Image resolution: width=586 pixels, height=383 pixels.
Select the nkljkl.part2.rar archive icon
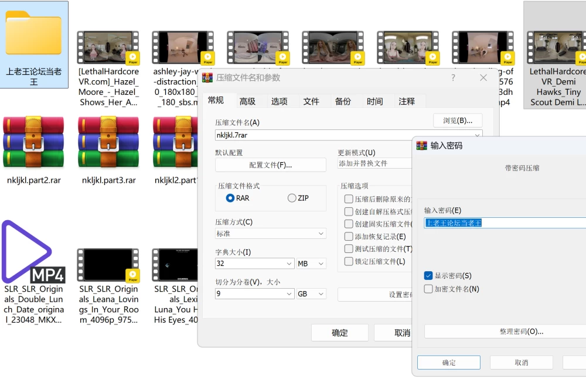coord(33,142)
